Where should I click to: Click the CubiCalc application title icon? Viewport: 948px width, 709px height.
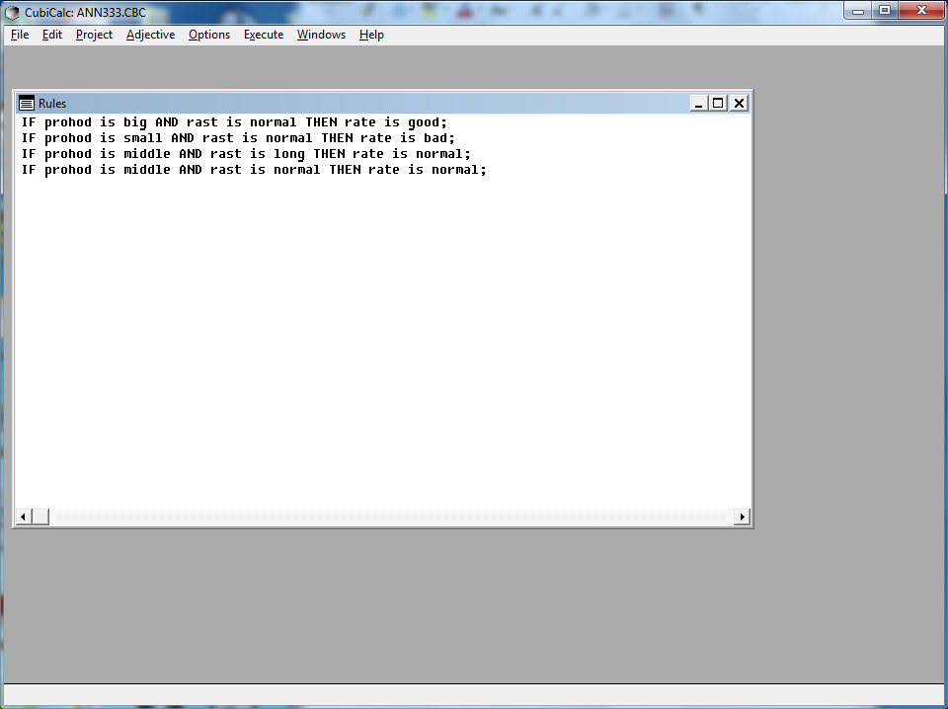[12, 12]
